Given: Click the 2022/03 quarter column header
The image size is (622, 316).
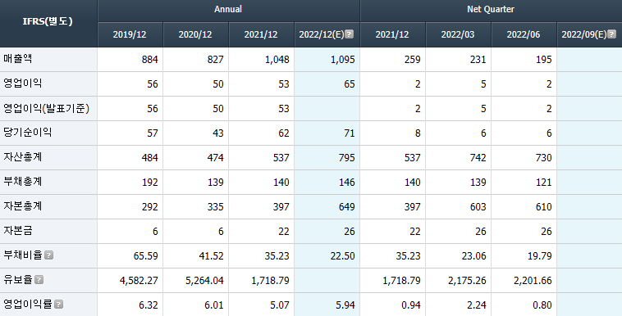Looking at the screenshot, I should click(x=458, y=34).
